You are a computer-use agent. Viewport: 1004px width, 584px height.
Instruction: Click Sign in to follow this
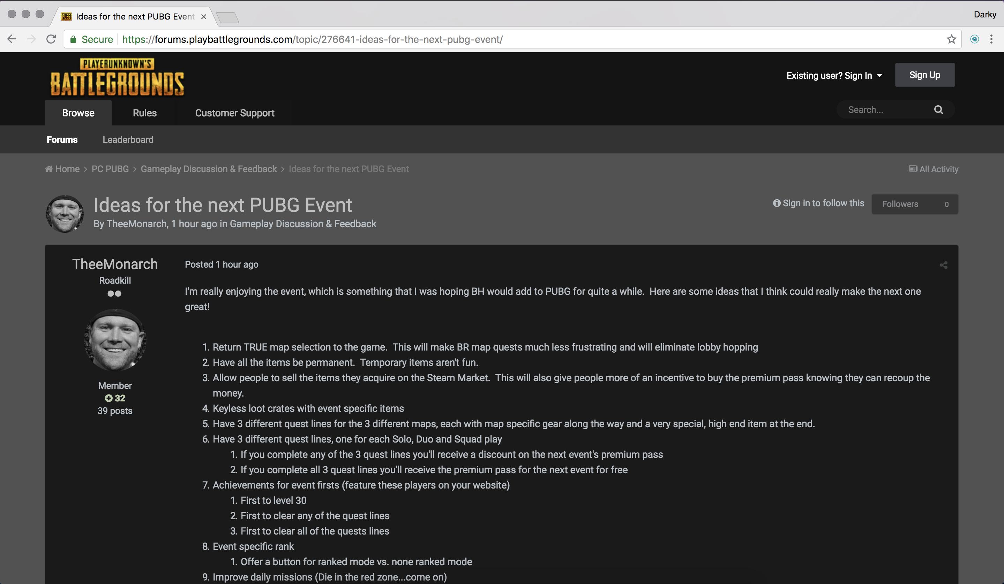pyautogui.click(x=819, y=203)
